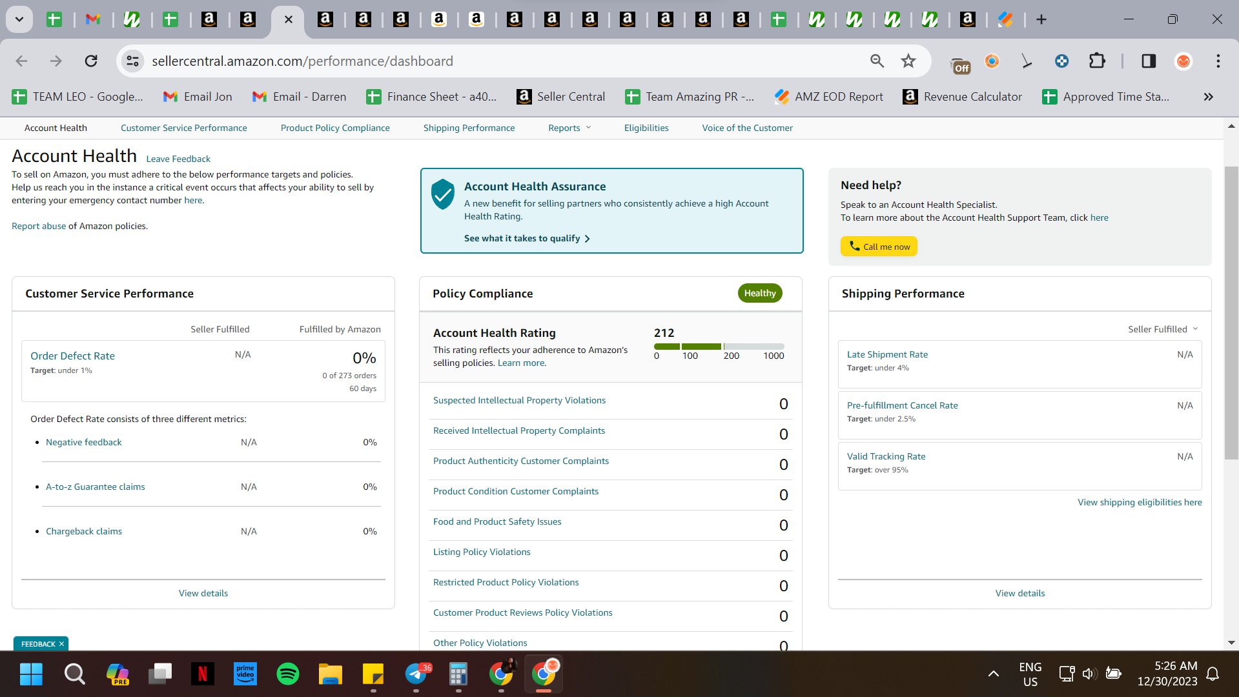
Task: Select the Account Health tab
Action: pos(56,128)
